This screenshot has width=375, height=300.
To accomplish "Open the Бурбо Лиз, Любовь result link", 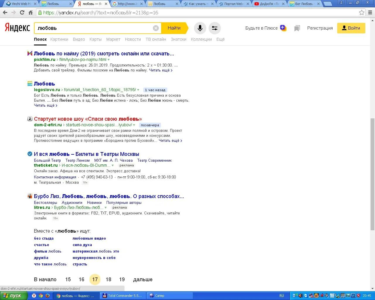I will point(109,196).
